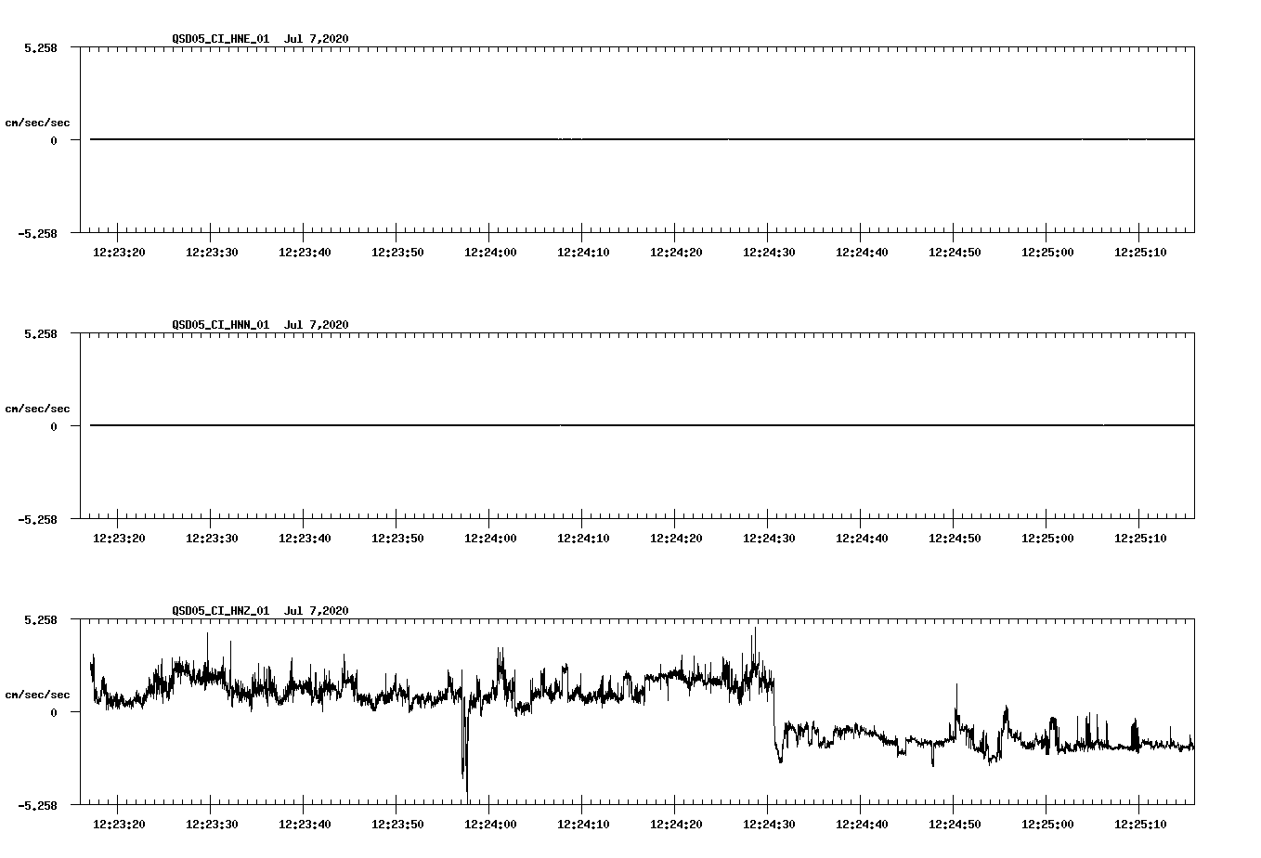1261x858 pixels.
Task: Click the 12:24:50 time label under HNZ plot
Action: pyautogui.click(x=955, y=825)
